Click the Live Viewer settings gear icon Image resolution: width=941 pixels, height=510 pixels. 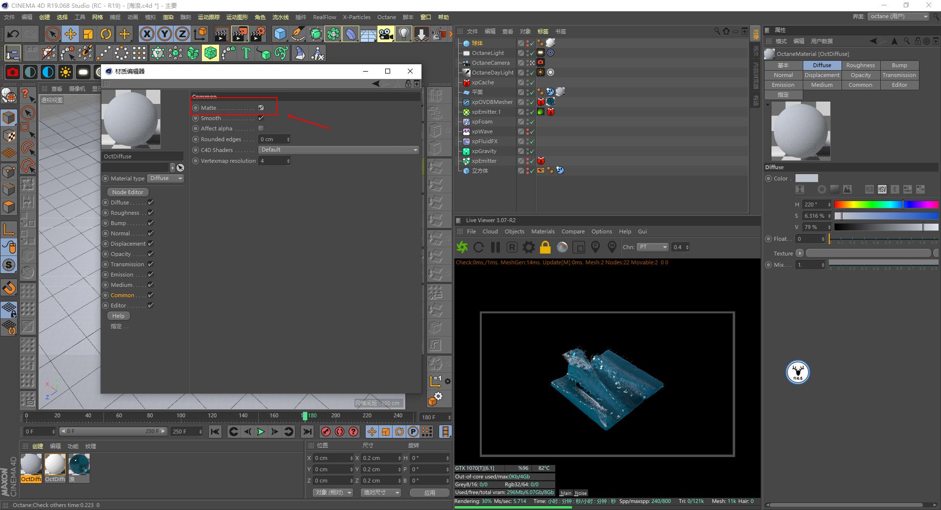(528, 247)
